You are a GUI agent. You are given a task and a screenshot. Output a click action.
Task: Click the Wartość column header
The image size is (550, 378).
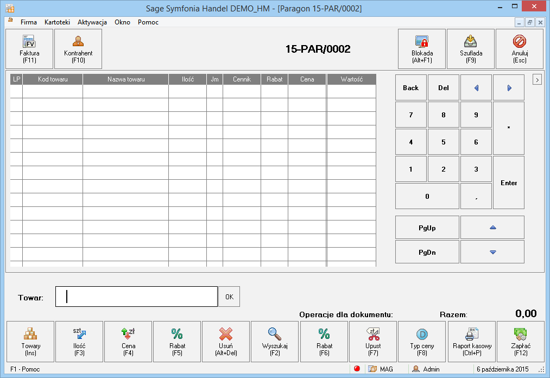(351, 79)
